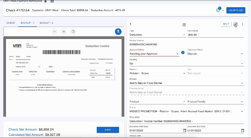Click the Net Amount field -$36.99

[x=216, y=35]
